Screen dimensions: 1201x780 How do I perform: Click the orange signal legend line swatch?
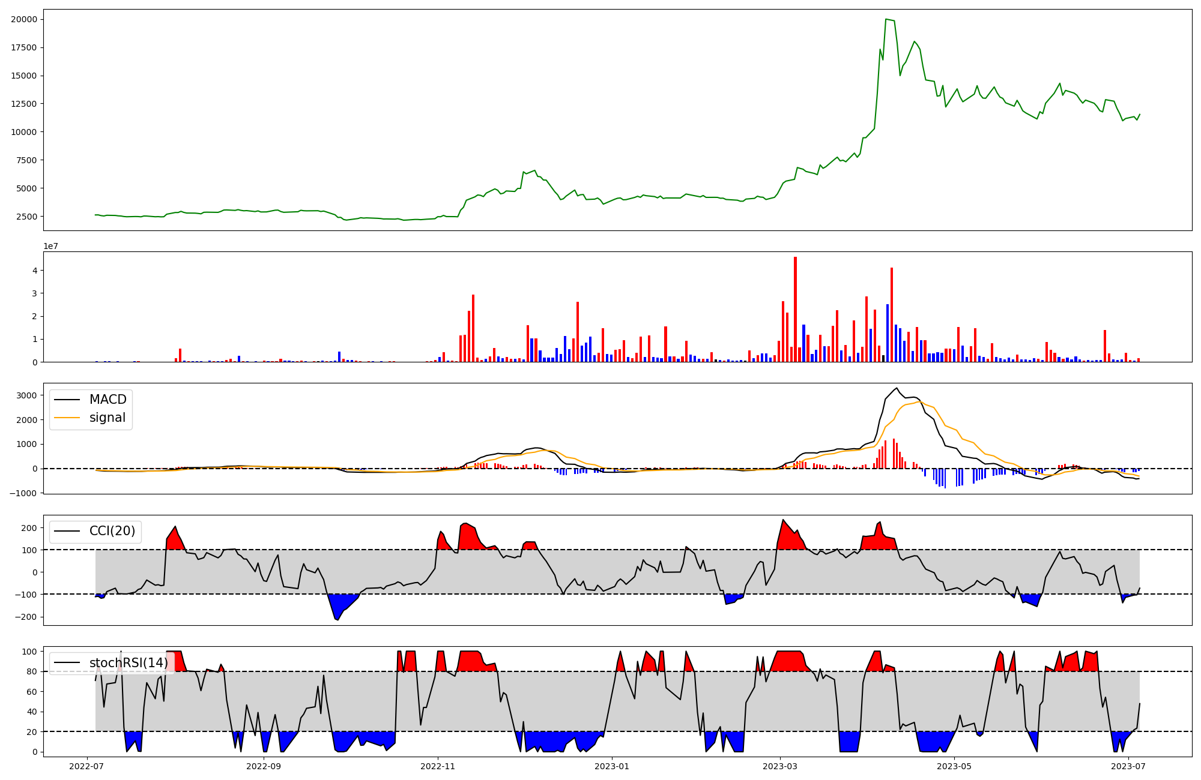coord(67,418)
